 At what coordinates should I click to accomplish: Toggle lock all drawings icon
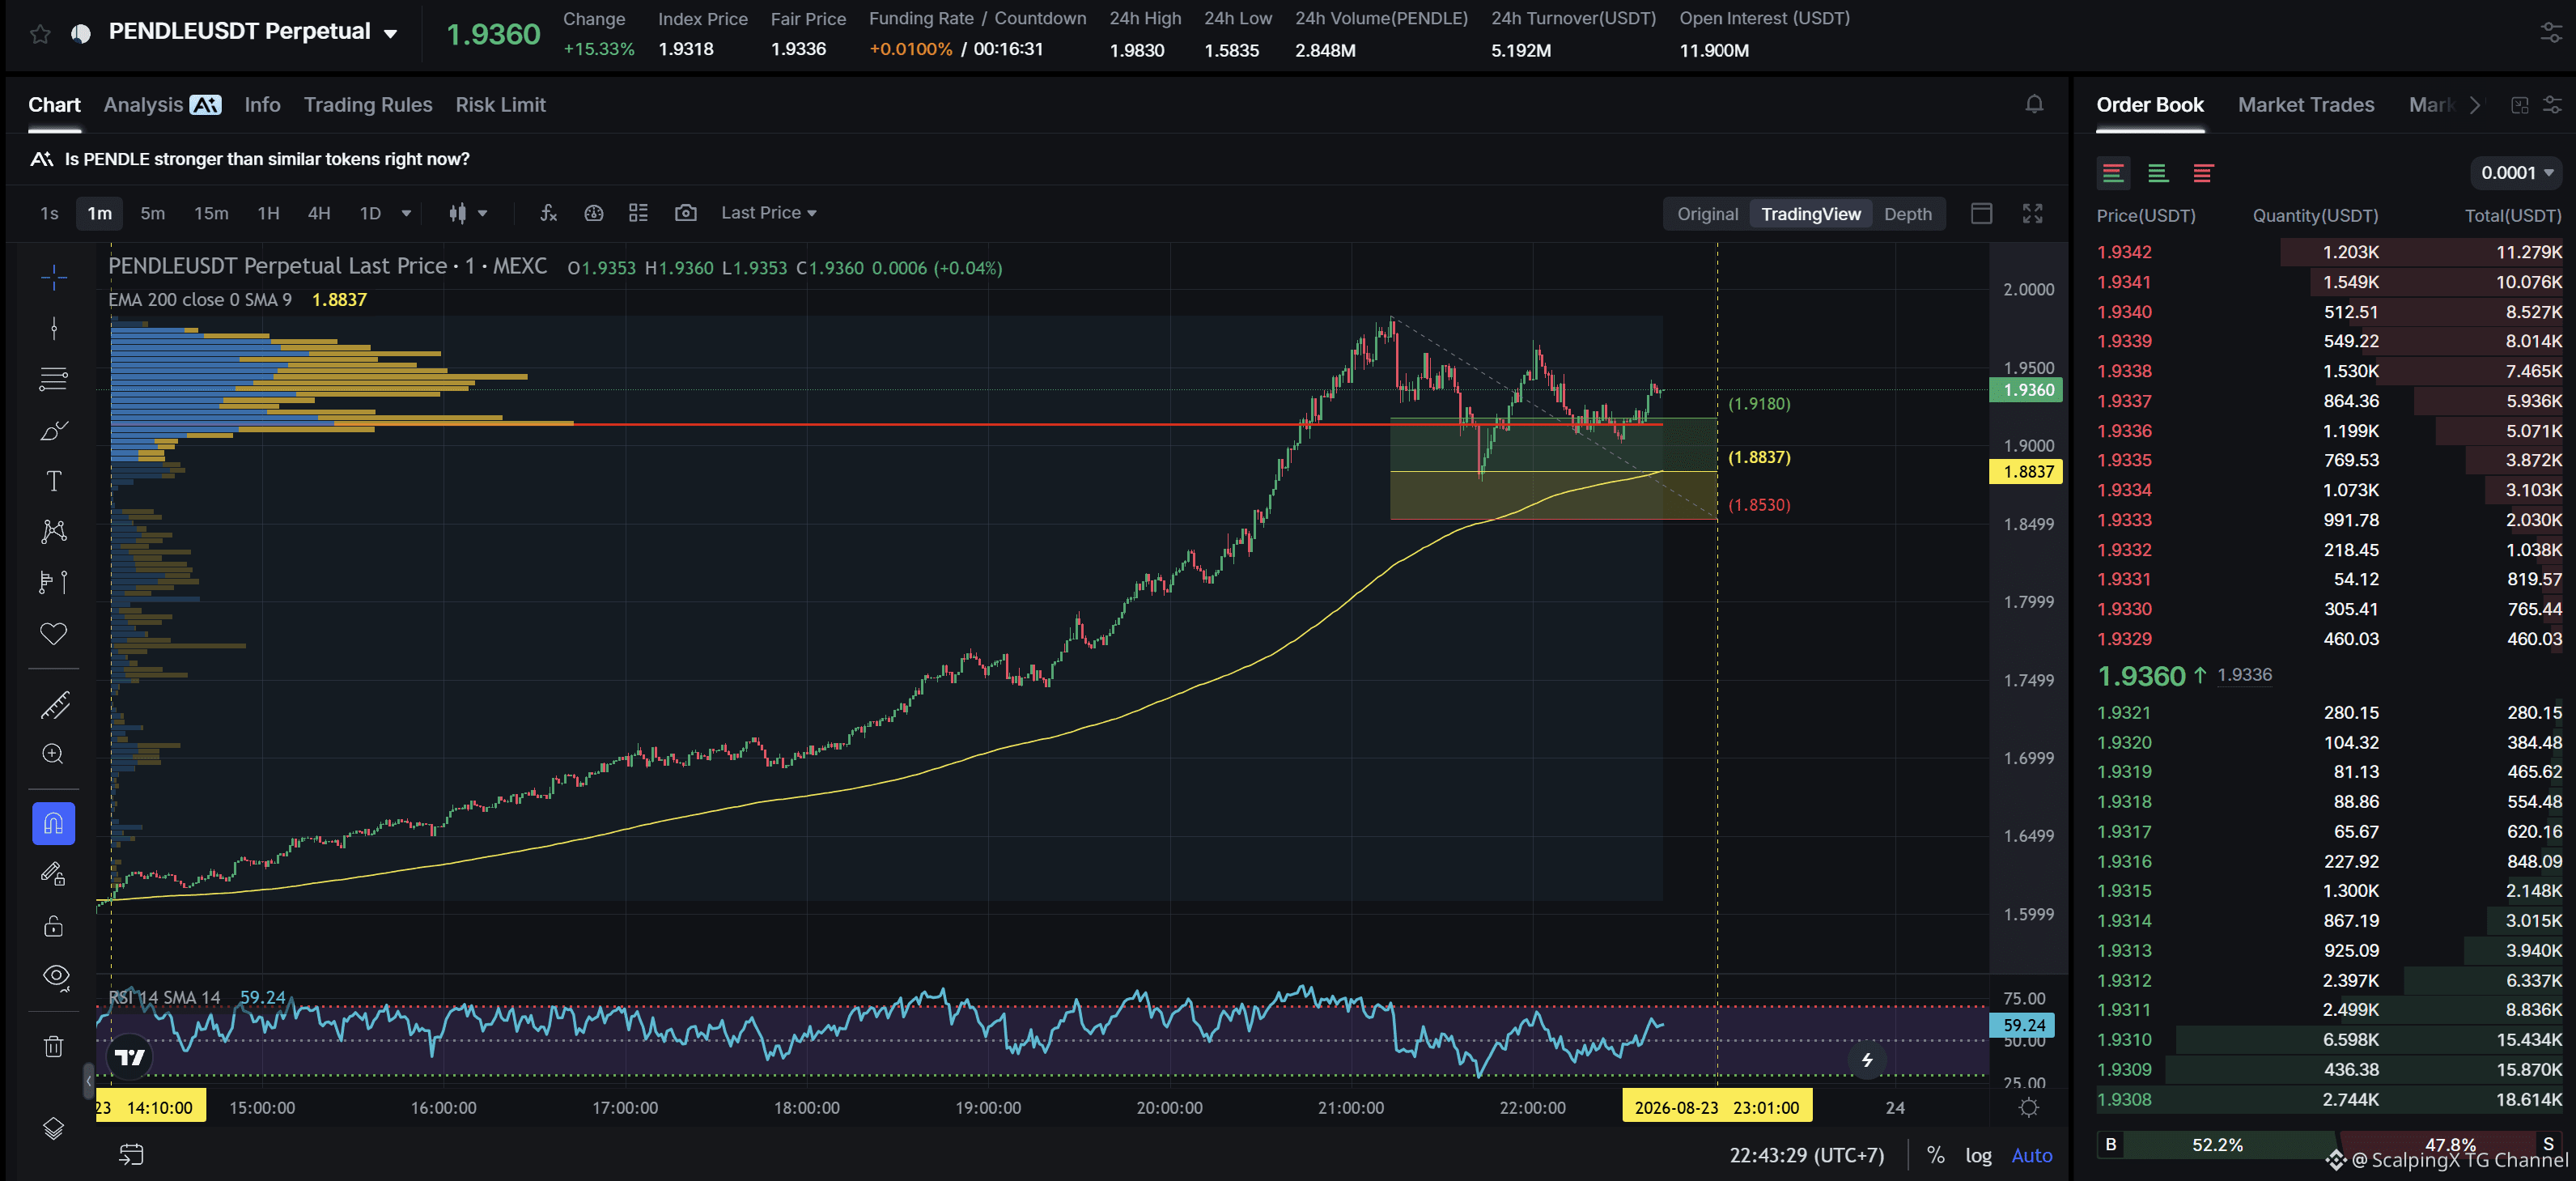54,926
